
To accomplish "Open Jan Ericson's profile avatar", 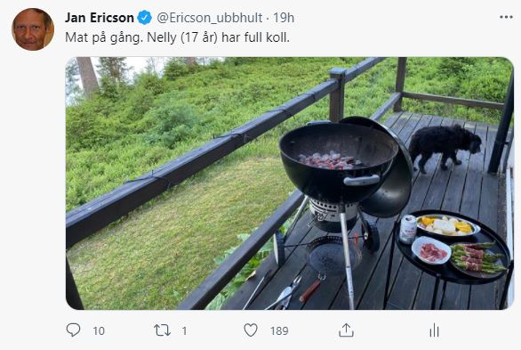I will click(x=33, y=29).
